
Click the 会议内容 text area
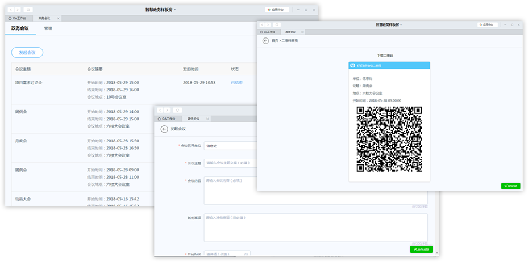click(316, 191)
